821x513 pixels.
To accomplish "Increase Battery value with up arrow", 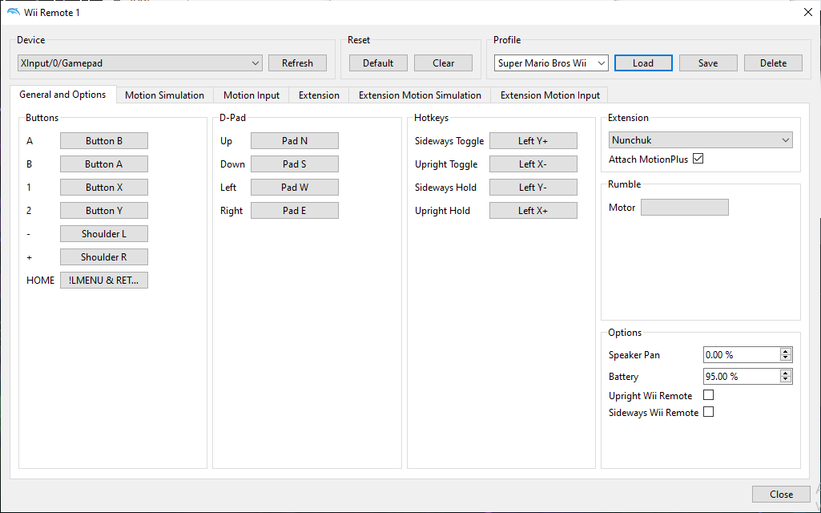I will point(786,373).
